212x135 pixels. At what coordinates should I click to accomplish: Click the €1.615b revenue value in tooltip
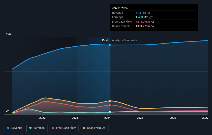pyautogui.click(x=141, y=13)
